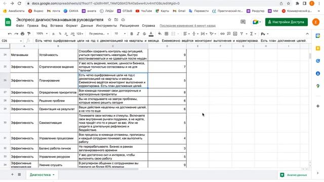
Task: Open the text color picker
Action: click(x=151, y=34)
